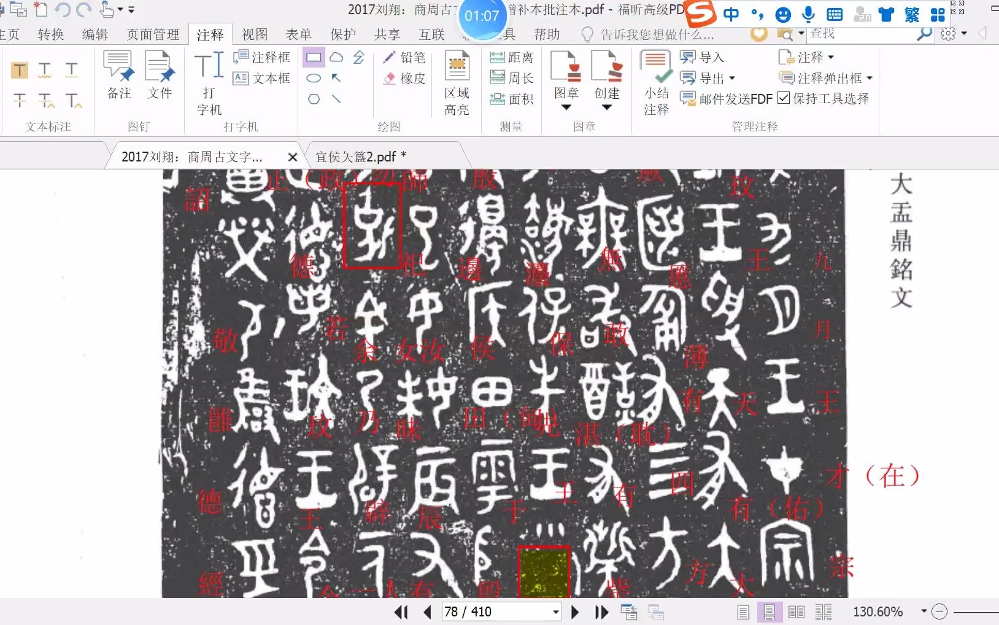The height and width of the screenshot is (625, 999).
Task: Pick the 铅笔 pencil tool
Action: tap(404, 57)
